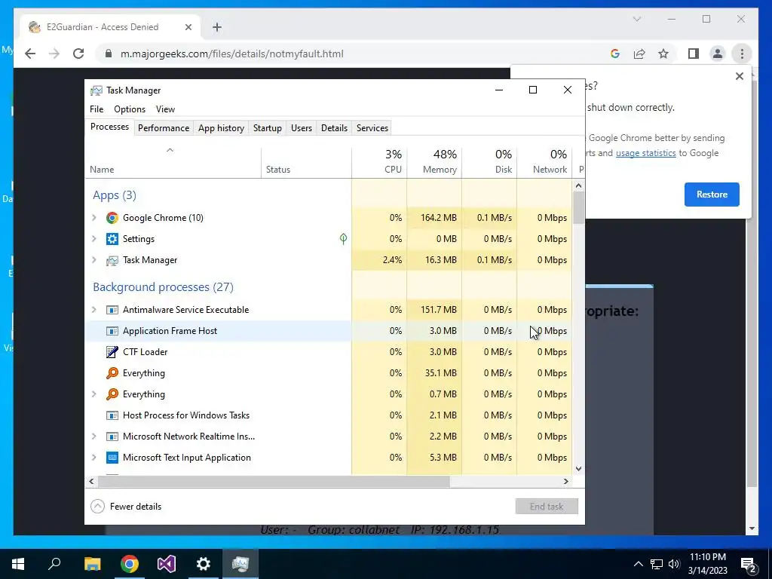Open usage statistics link
Image resolution: width=772 pixels, height=579 pixels.
(645, 153)
